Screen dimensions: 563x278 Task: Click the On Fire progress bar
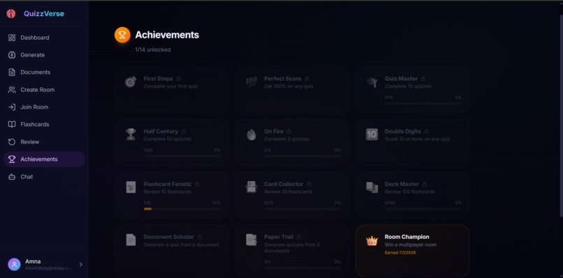(x=302, y=156)
